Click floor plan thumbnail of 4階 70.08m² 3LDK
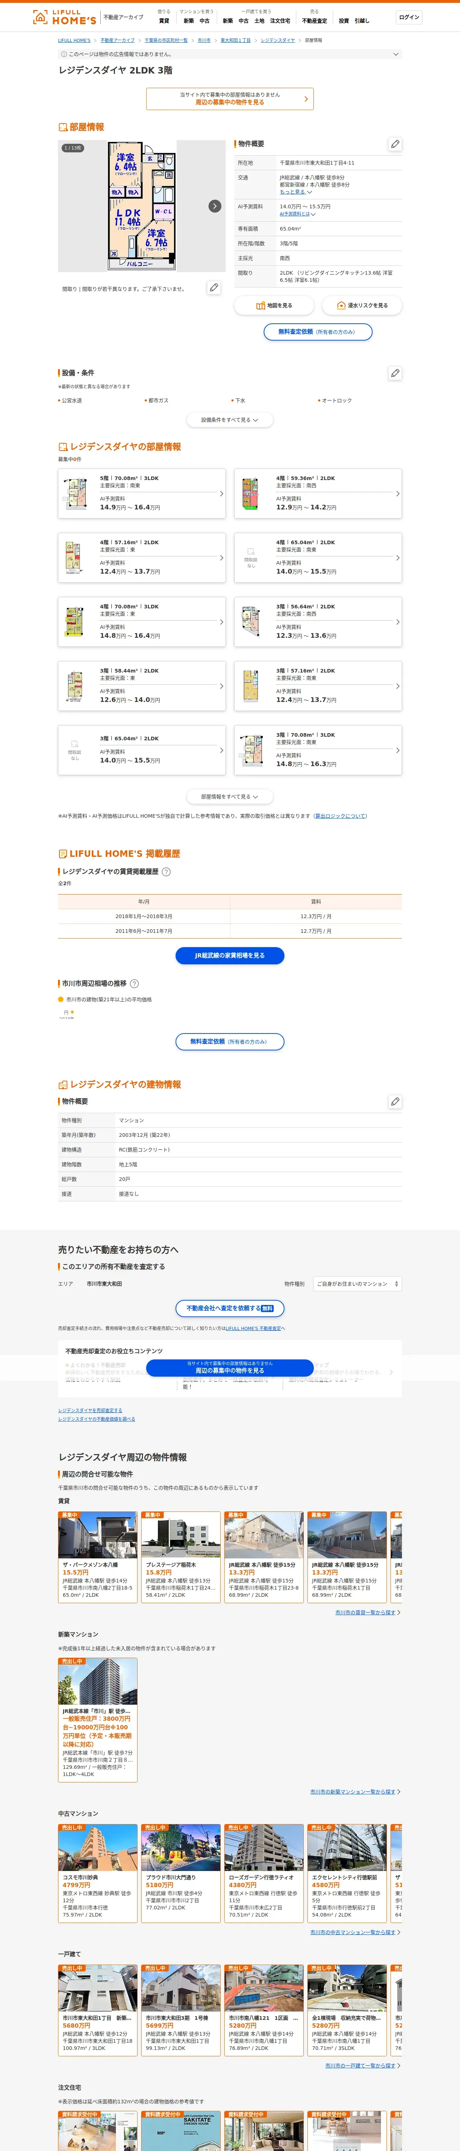 pyautogui.click(x=74, y=622)
